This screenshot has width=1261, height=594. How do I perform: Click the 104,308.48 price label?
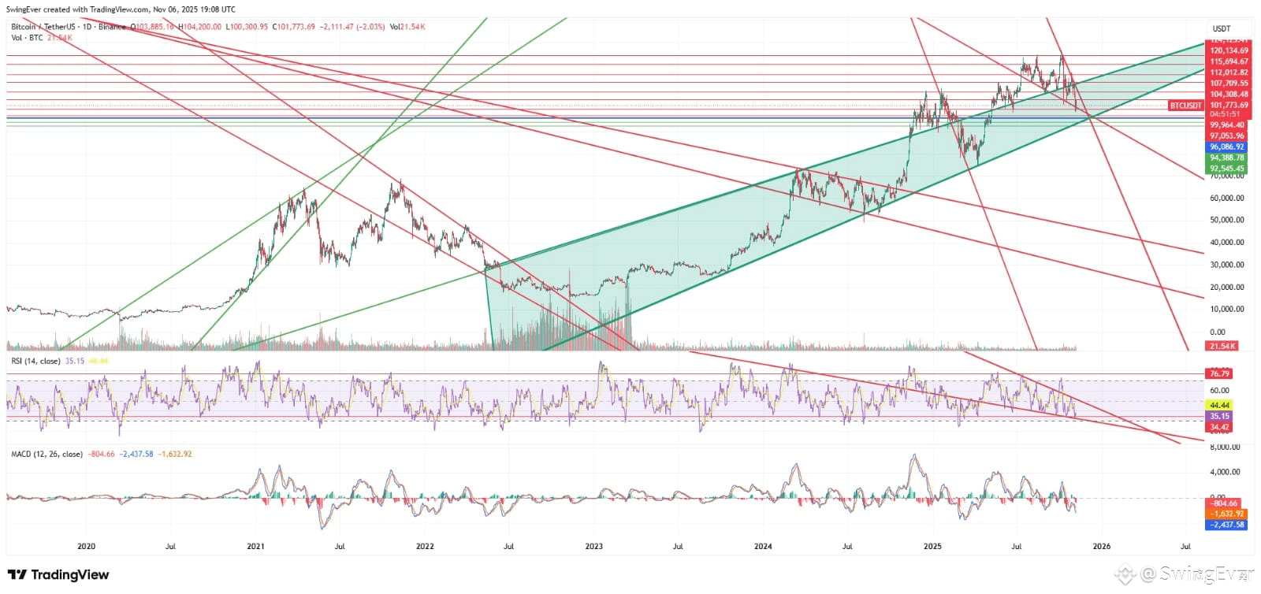click(x=1229, y=95)
